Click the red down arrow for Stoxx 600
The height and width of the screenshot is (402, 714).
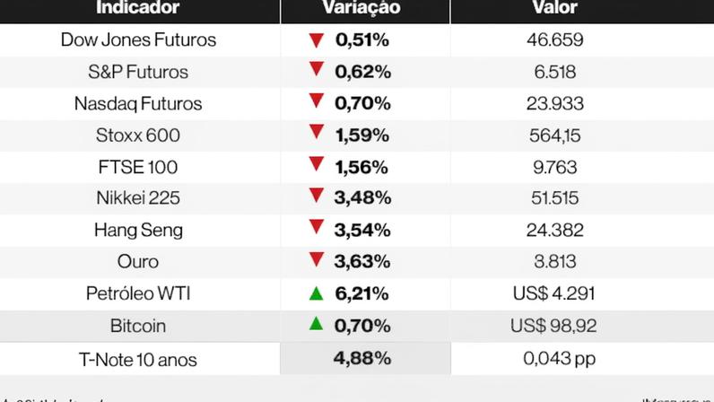315,134
